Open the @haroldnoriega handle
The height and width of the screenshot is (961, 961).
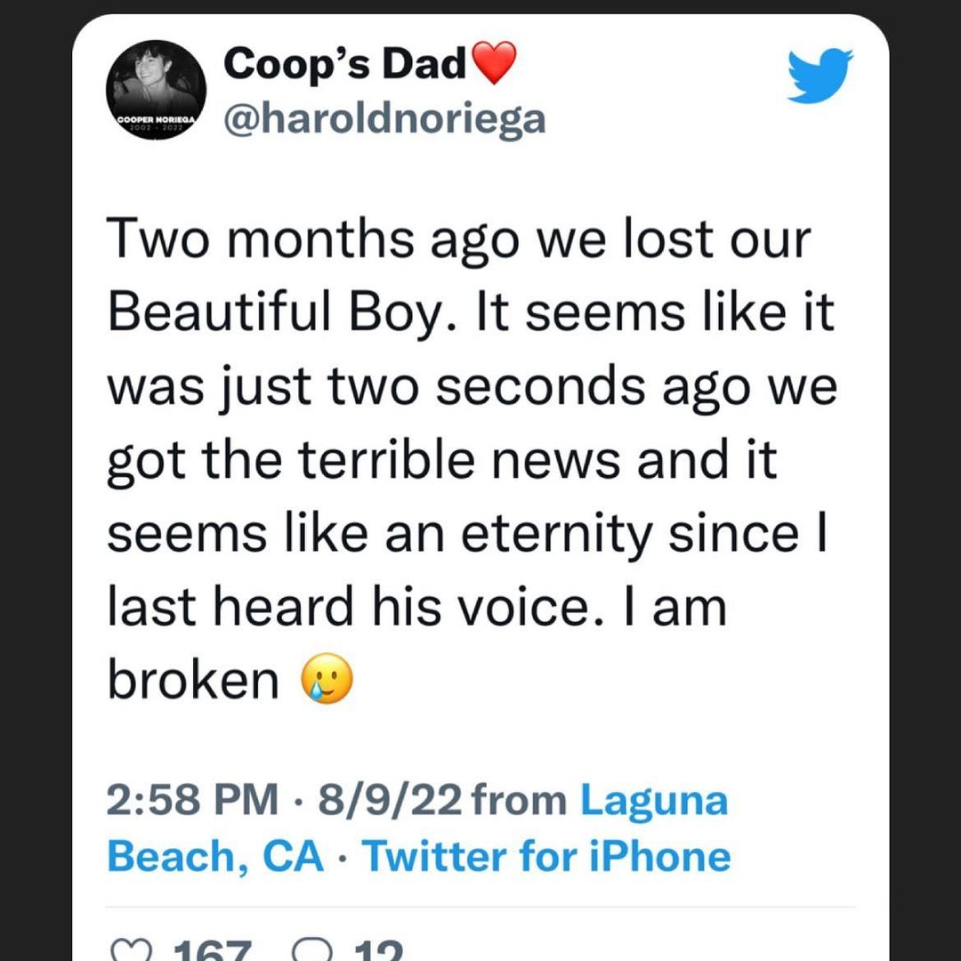384,117
